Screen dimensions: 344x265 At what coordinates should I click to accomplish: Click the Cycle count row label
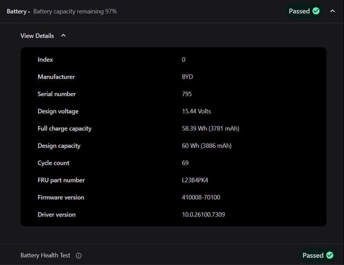(54, 163)
